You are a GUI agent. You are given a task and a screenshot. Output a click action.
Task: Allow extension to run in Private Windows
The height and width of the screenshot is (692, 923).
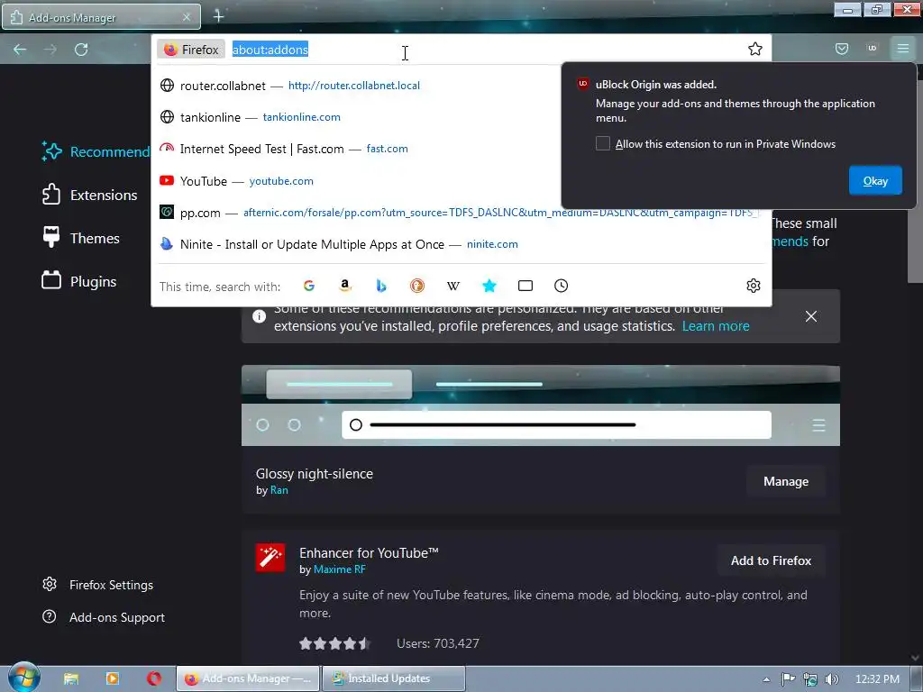[603, 143]
